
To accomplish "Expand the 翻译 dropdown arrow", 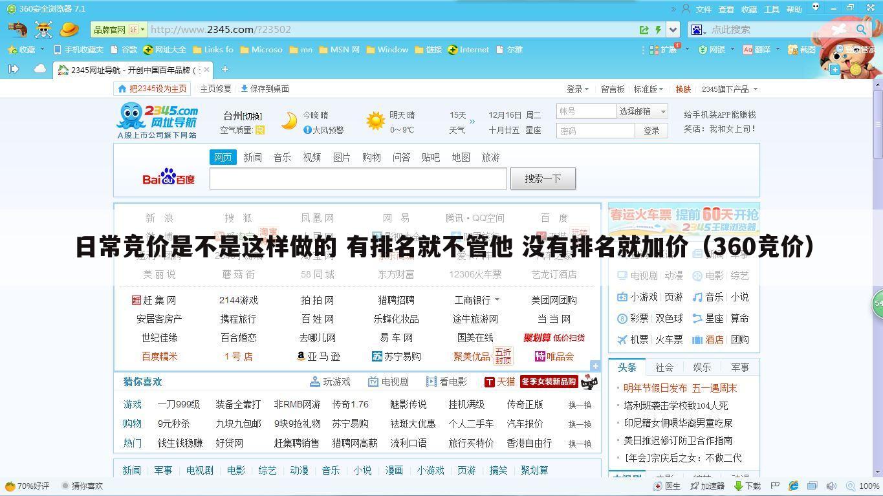I will point(777,49).
